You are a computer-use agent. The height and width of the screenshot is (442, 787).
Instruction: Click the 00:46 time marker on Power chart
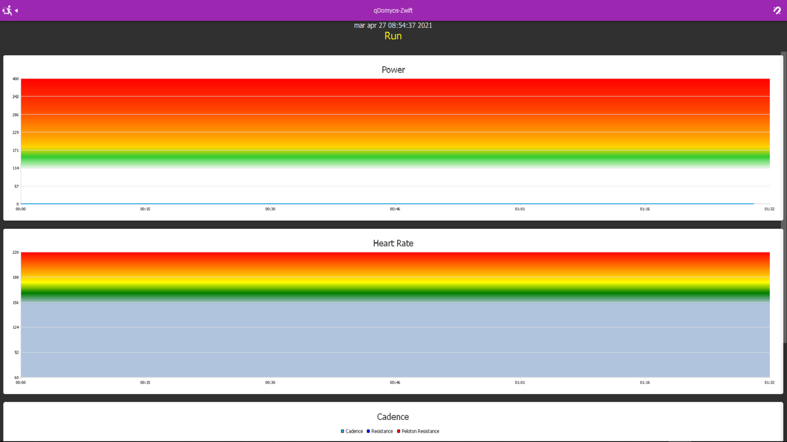395,209
